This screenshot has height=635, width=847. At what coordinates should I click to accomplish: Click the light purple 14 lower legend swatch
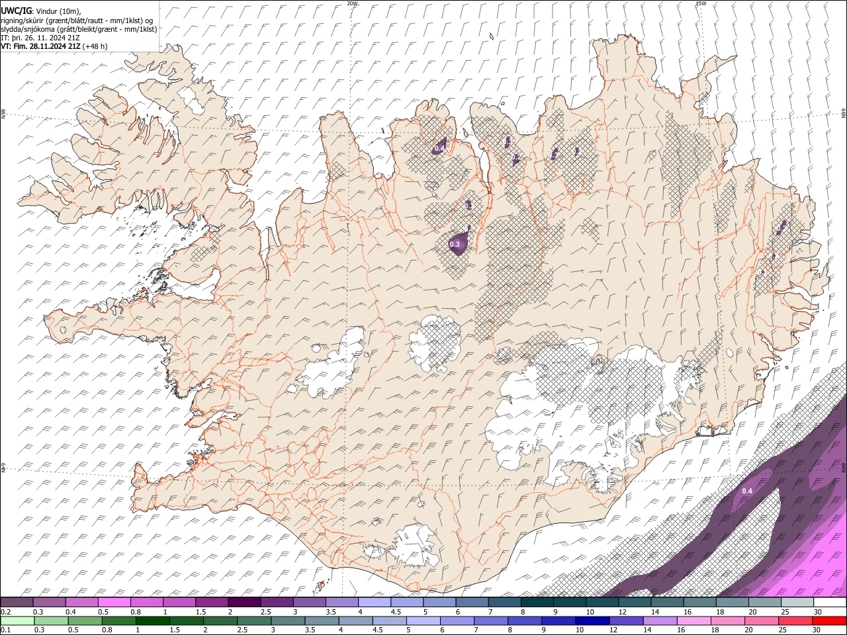[660, 620]
